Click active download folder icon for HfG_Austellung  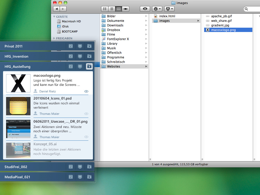click(89, 67)
